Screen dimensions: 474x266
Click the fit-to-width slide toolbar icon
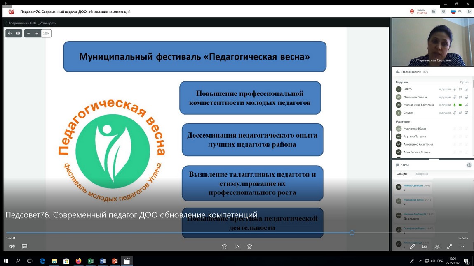(18, 33)
